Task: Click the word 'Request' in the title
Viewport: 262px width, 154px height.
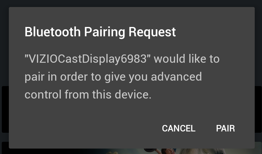Action: tap(152, 32)
